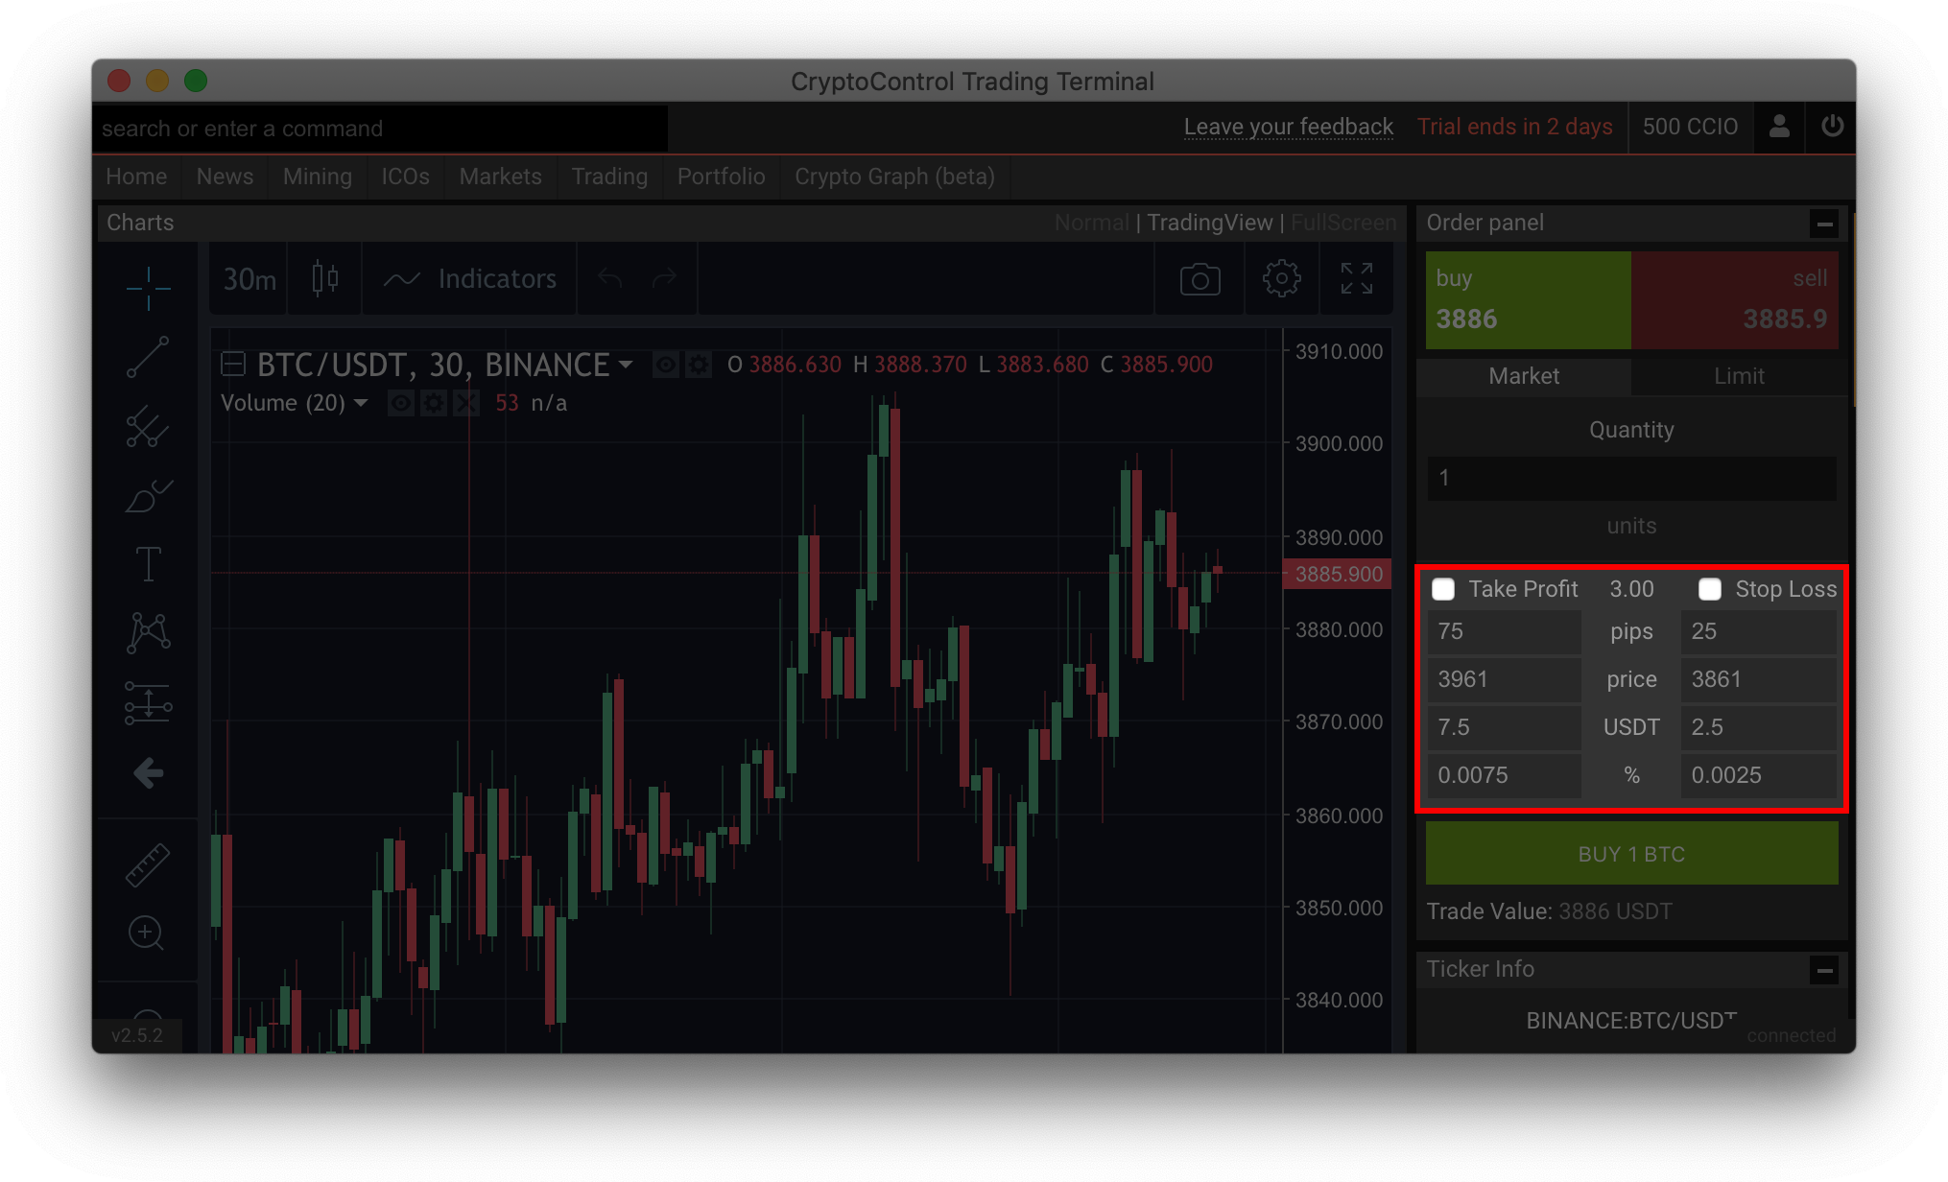Enable the Take Profit checkbox

[1443, 589]
